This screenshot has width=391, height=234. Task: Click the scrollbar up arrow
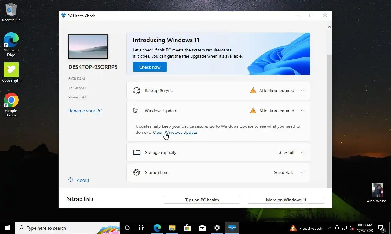coord(329,27)
